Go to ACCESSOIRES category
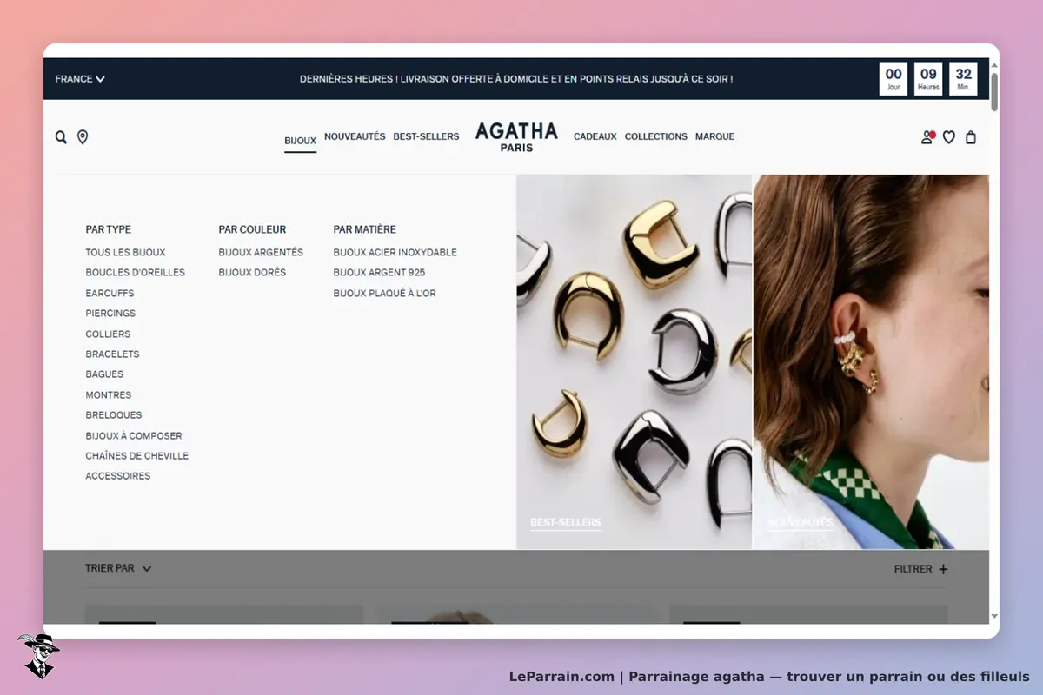The image size is (1043, 695). [x=118, y=476]
